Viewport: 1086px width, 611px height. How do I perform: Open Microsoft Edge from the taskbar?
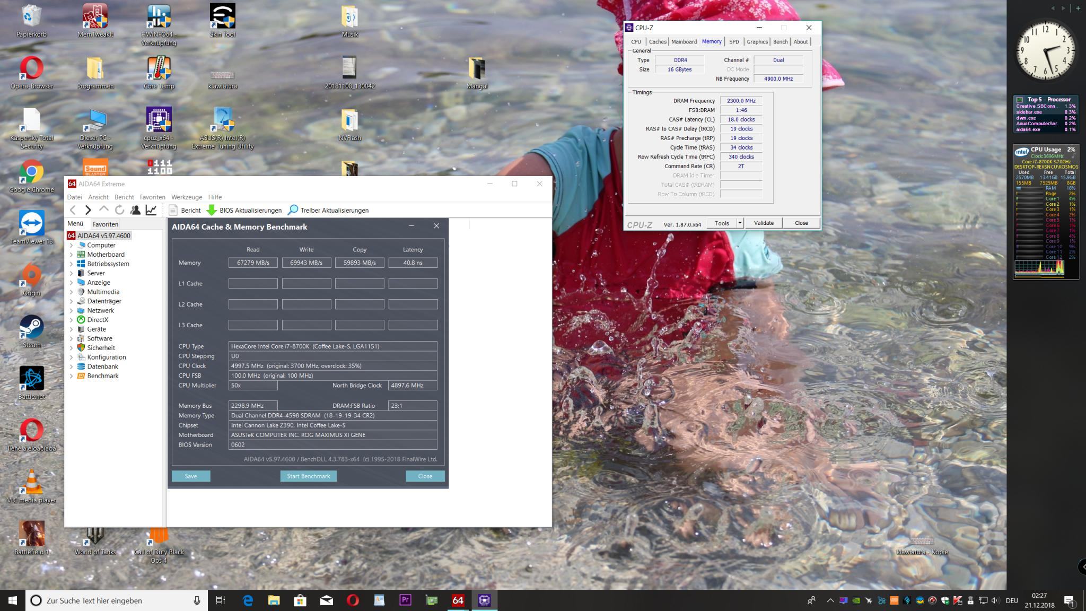click(x=248, y=600)
